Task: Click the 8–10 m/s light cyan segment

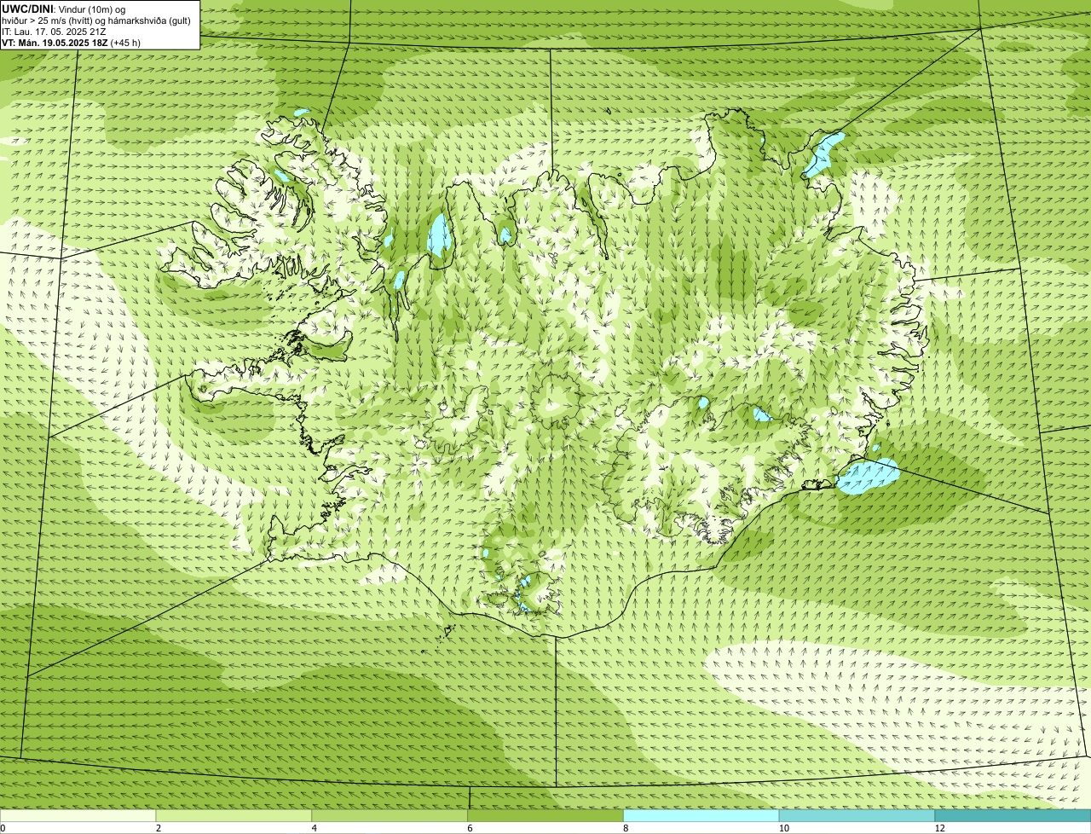Action: [701, 816]
